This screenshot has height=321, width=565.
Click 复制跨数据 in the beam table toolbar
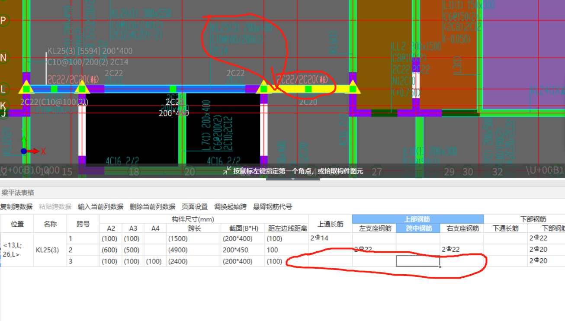16,207
